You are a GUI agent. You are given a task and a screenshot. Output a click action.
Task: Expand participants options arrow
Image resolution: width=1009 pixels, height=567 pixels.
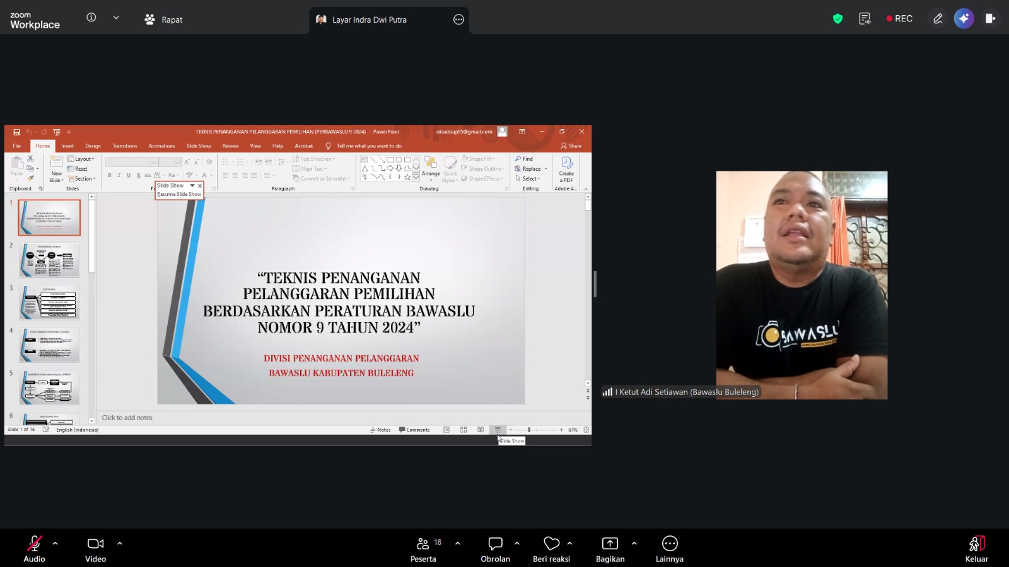[457, 543]
